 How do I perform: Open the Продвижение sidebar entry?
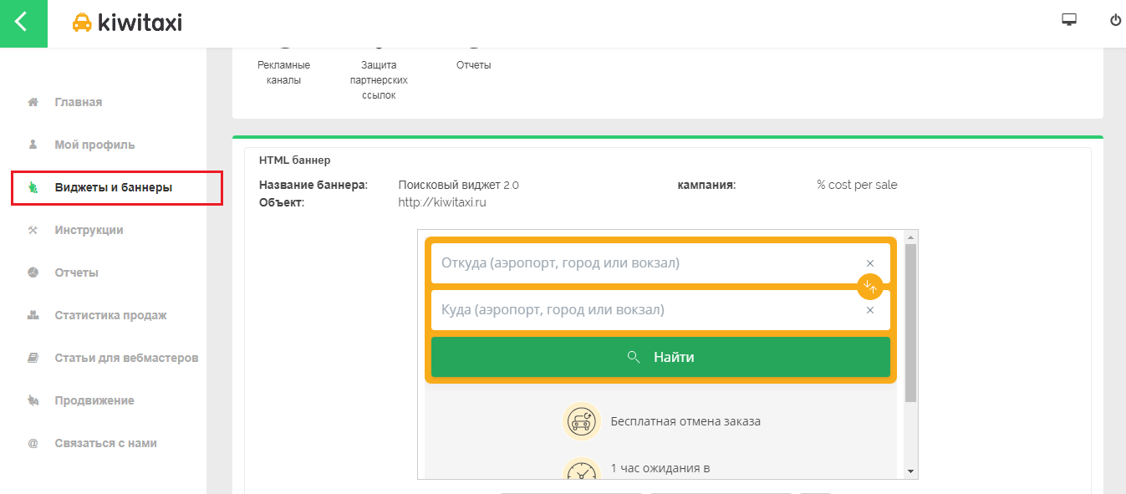(x=33, y=400)
